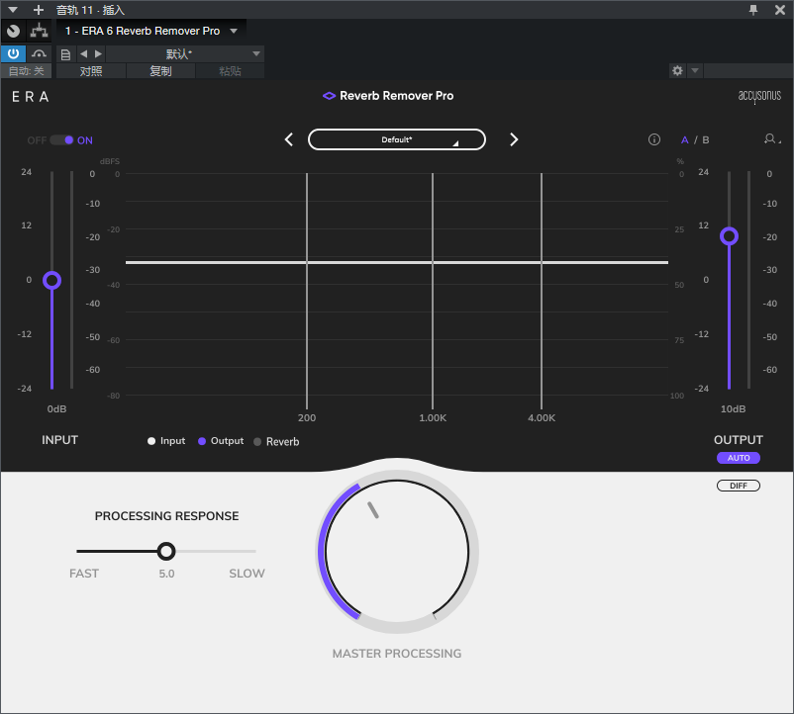Toggle the Input spectrum display

(x=166, y=441)
